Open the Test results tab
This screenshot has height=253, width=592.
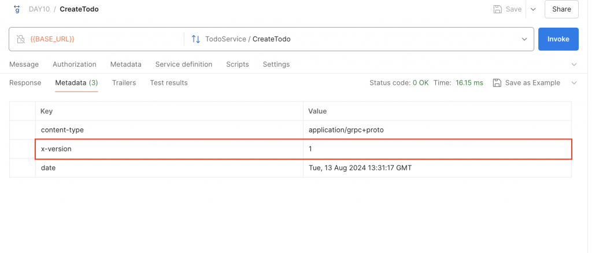(x=169, y=83)
